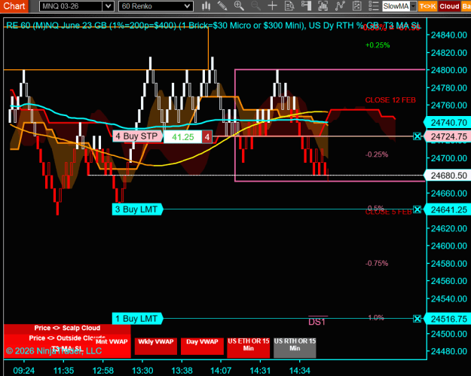
Task: Select the 3 Buy LMT order label
Action: (x=137, y=209)
